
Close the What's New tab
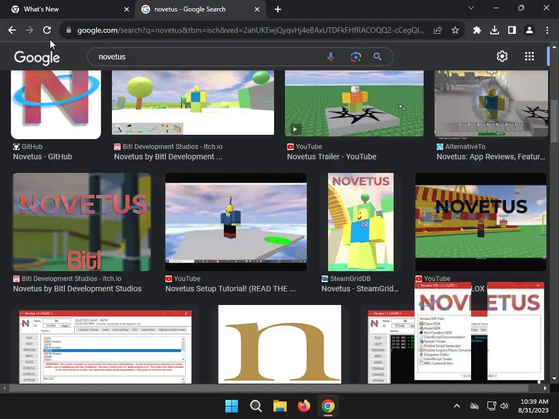pos(127,9)
